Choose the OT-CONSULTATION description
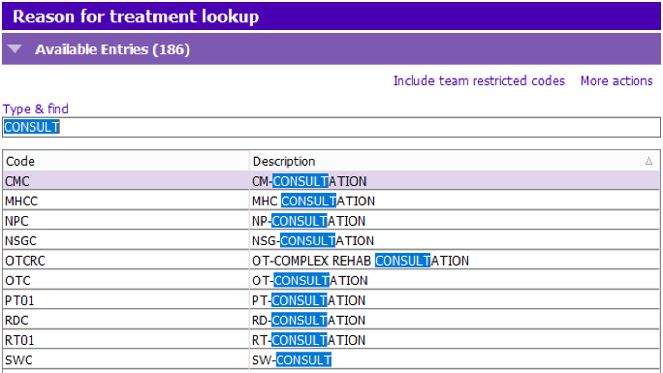Viewport: 663px width, 373px height. [x=310, y=281]
